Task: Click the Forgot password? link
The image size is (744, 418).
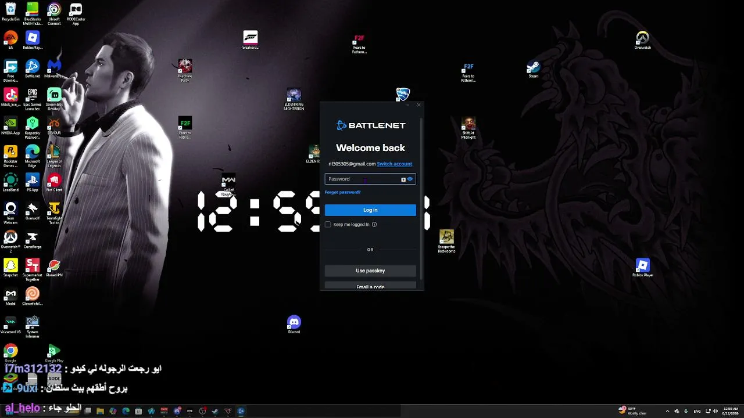Action: [x=342, y=192]
